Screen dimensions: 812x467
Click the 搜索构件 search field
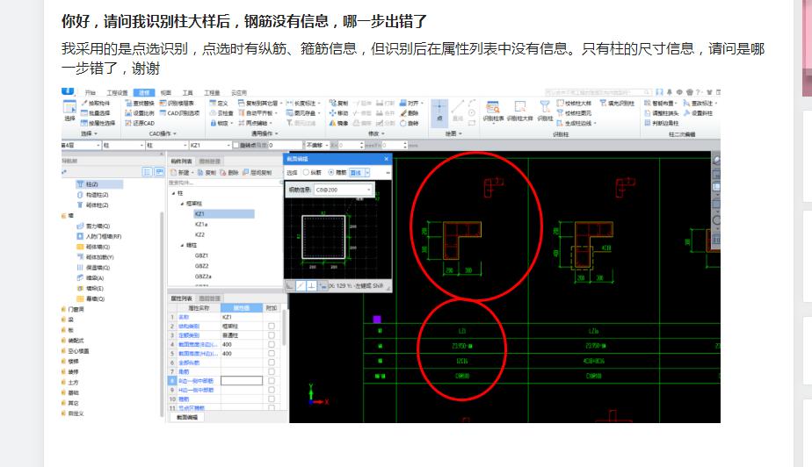point(225,183)
